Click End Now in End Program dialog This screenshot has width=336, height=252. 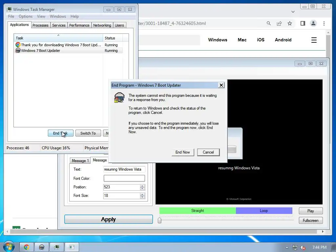pos(182,152)
